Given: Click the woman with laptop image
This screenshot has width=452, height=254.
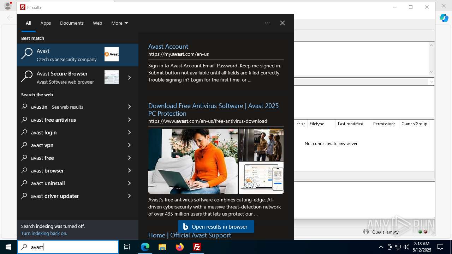Looking at the screenshot, I should click(193, 161).
